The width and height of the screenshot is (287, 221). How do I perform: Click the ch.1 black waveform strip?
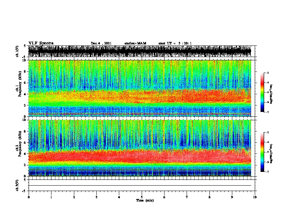(140, 51)
